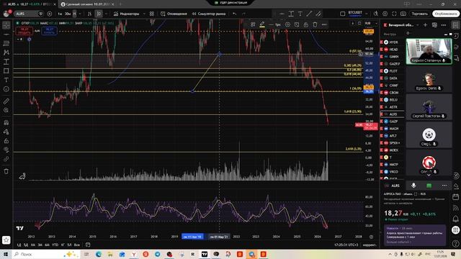Switch to the Срочный сегмент browser tab
461x259 pixels.
(87, 4)
